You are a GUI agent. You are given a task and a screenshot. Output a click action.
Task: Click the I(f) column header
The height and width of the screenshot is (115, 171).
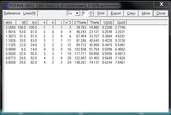(22, 22)
